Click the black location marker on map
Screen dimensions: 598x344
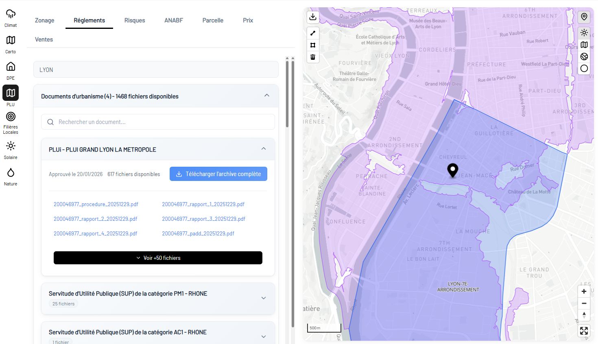click(453, 170)
